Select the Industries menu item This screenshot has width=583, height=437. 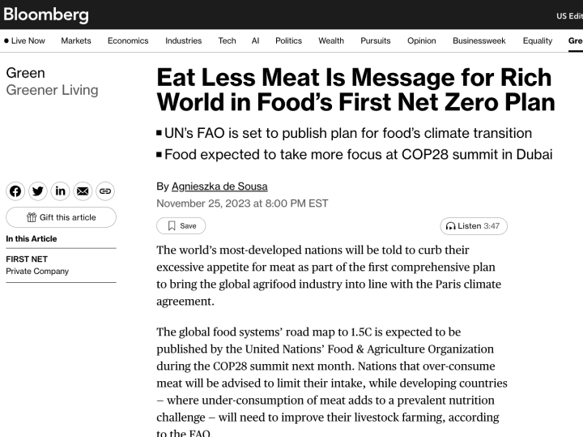(x=184, y=41)
